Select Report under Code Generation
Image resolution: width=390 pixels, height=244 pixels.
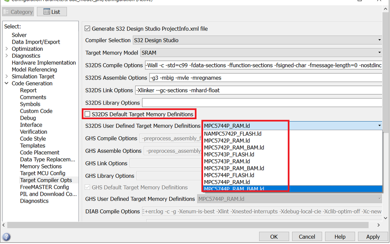click(28, 90)
